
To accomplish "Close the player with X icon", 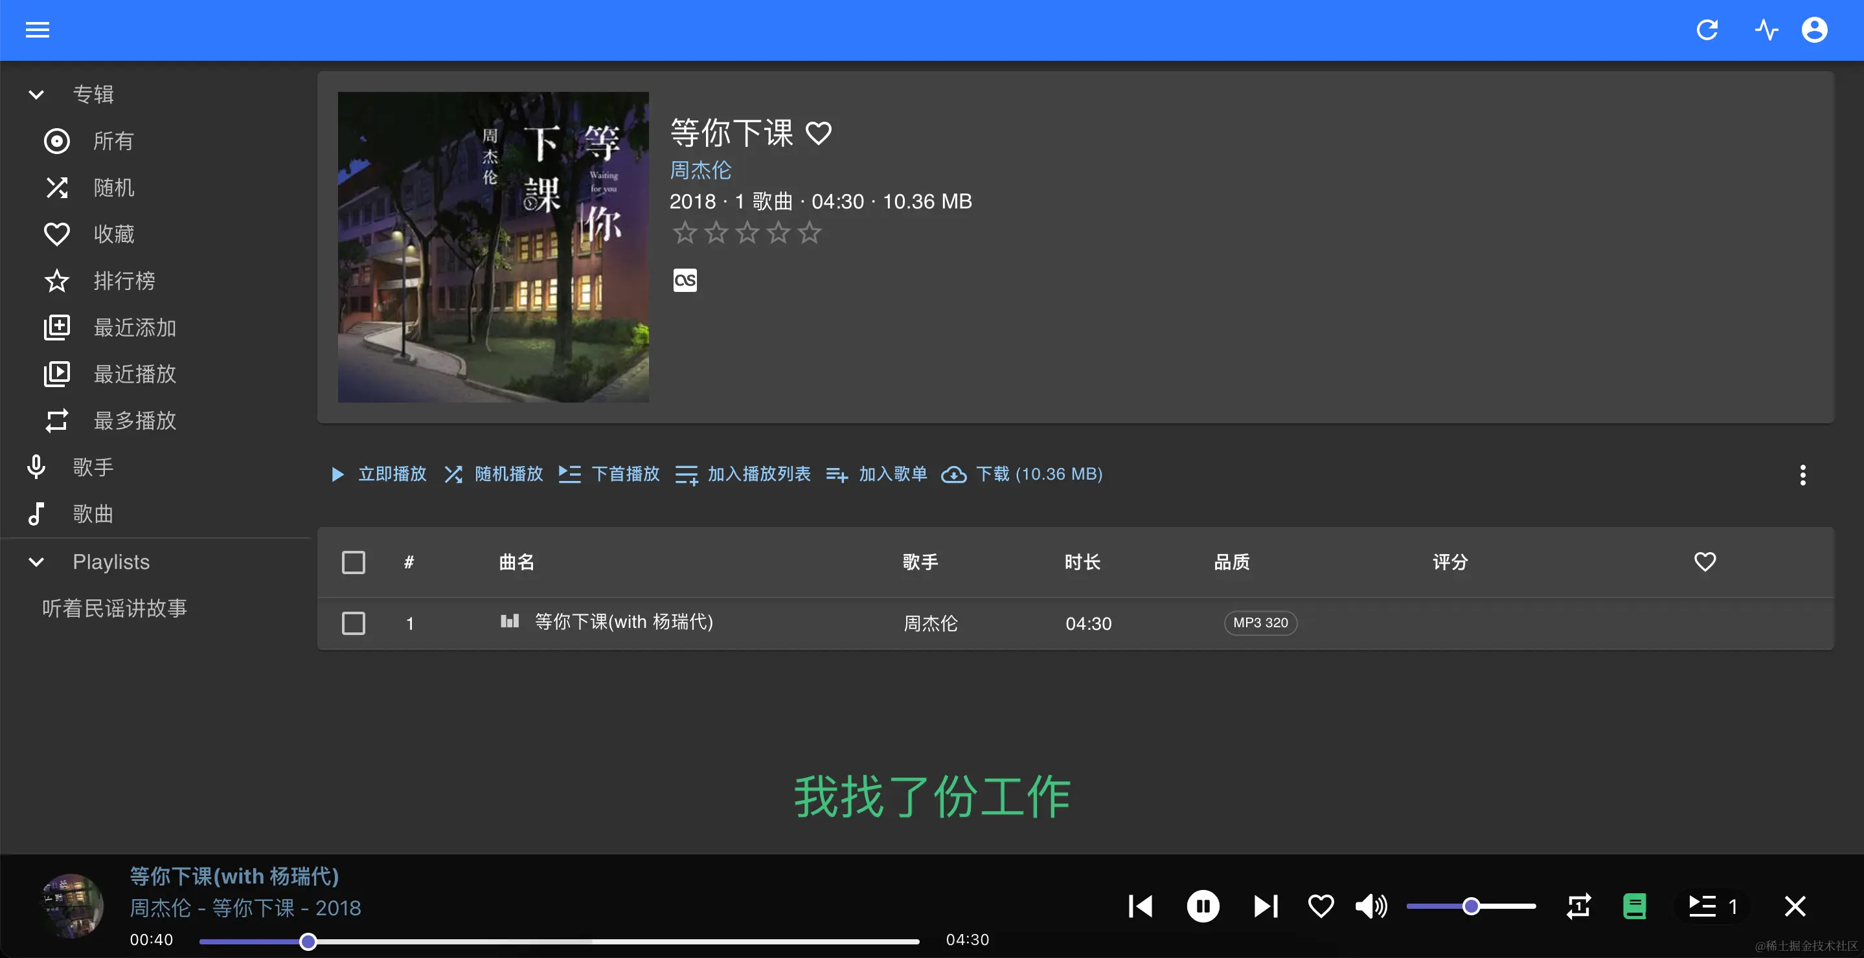I will 1795,906.
